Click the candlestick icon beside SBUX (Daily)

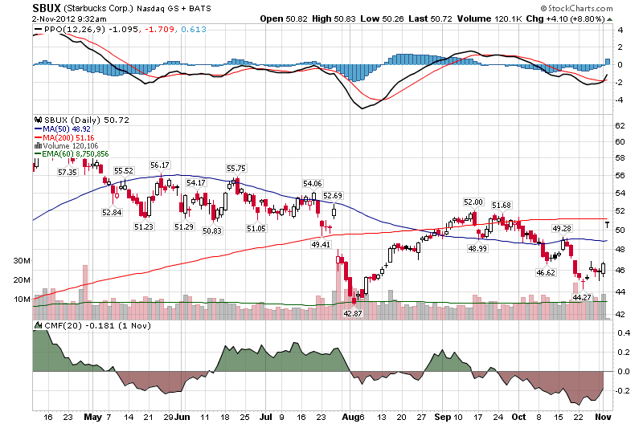click(x=38, y=120)
